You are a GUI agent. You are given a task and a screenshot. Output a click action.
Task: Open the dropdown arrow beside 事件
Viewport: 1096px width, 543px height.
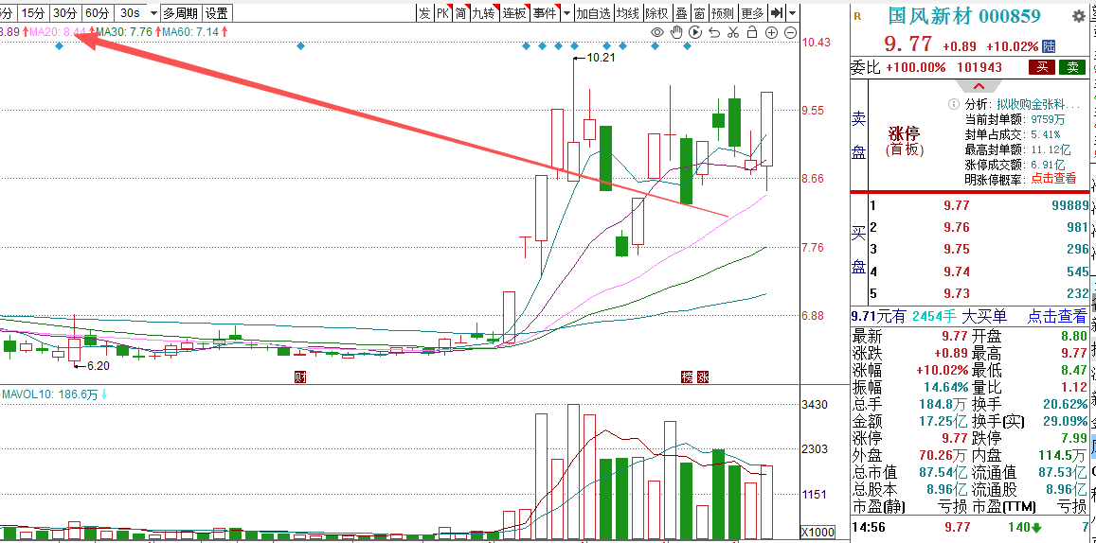[566, 13]
